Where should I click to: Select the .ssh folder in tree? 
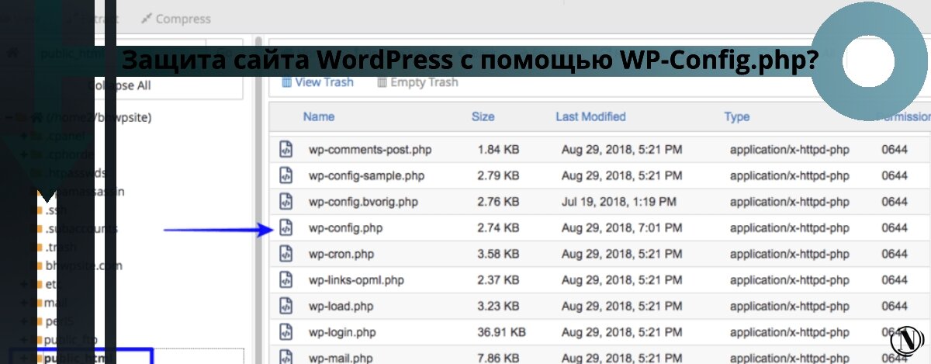tap(55, 210)
